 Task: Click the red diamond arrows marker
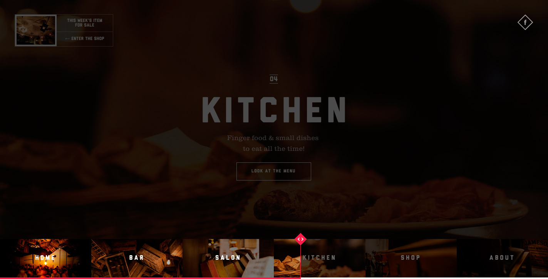tap(300, 239)
